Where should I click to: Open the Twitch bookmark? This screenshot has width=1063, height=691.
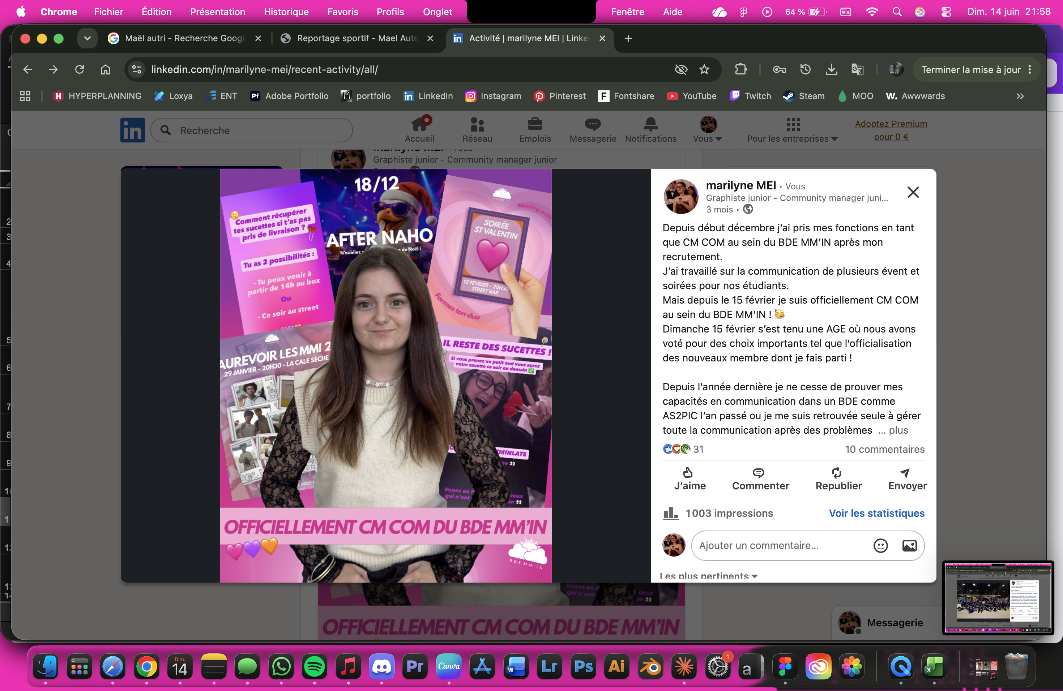pos(750,96)
